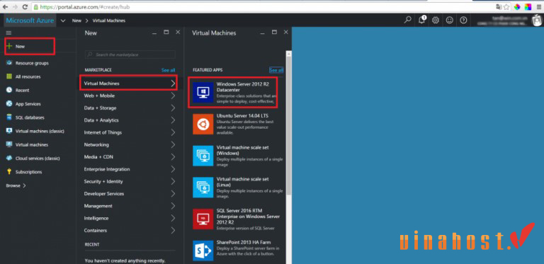Open Virtual machine scale set (Linux) icon
Screen dimensions: 544x264
click(x=203, y=188)
